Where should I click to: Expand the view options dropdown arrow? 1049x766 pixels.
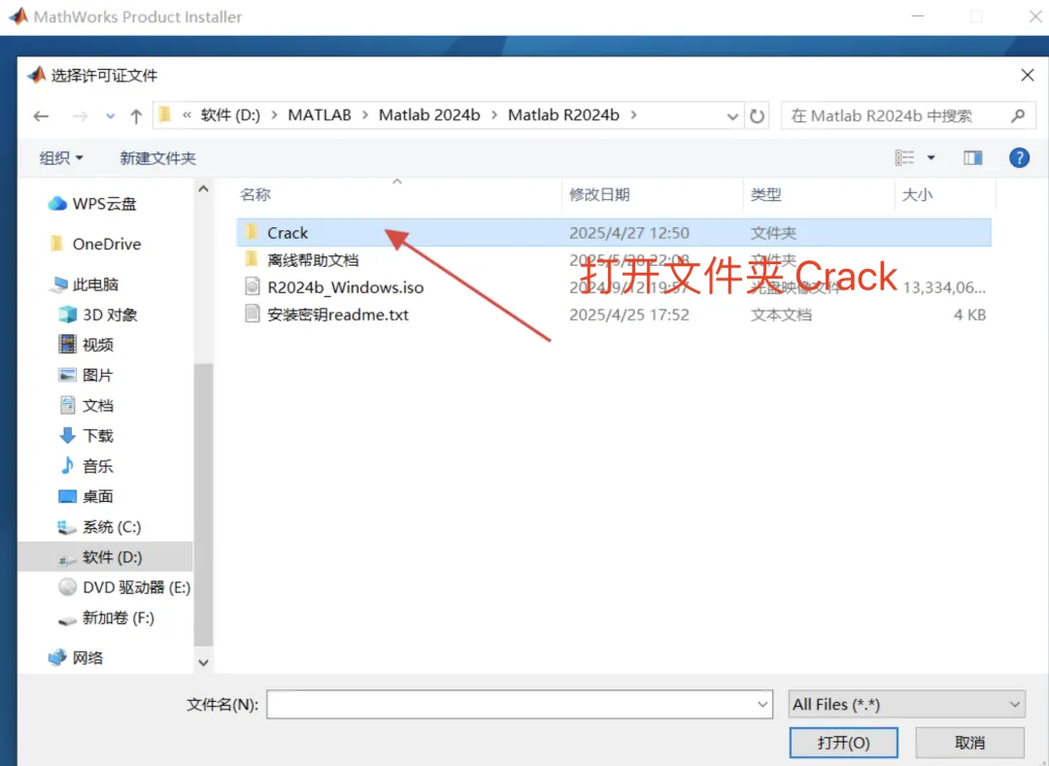click(x=931, y=157)
